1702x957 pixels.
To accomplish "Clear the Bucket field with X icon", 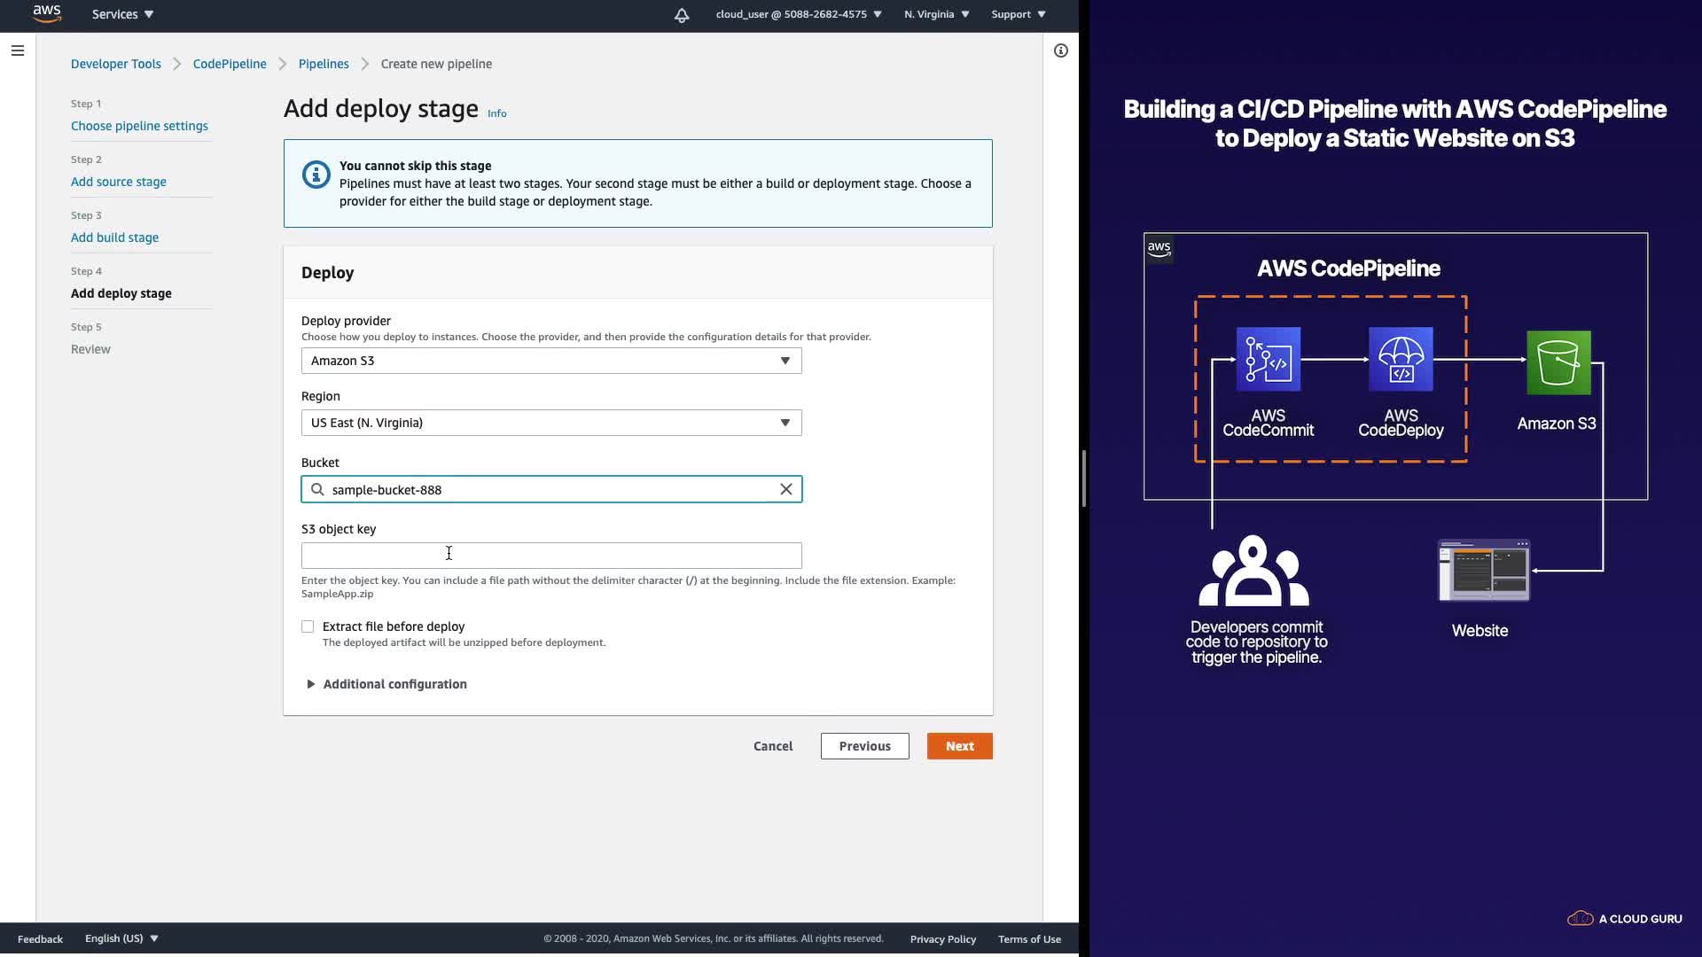I will point(785,489).
